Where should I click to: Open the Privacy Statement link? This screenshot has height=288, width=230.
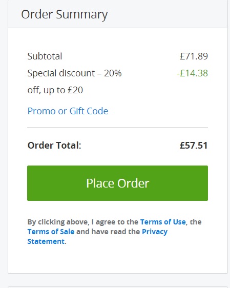coord(97,236)
